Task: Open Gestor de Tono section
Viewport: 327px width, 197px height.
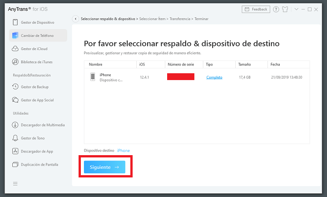Action: tap(38, 138)
